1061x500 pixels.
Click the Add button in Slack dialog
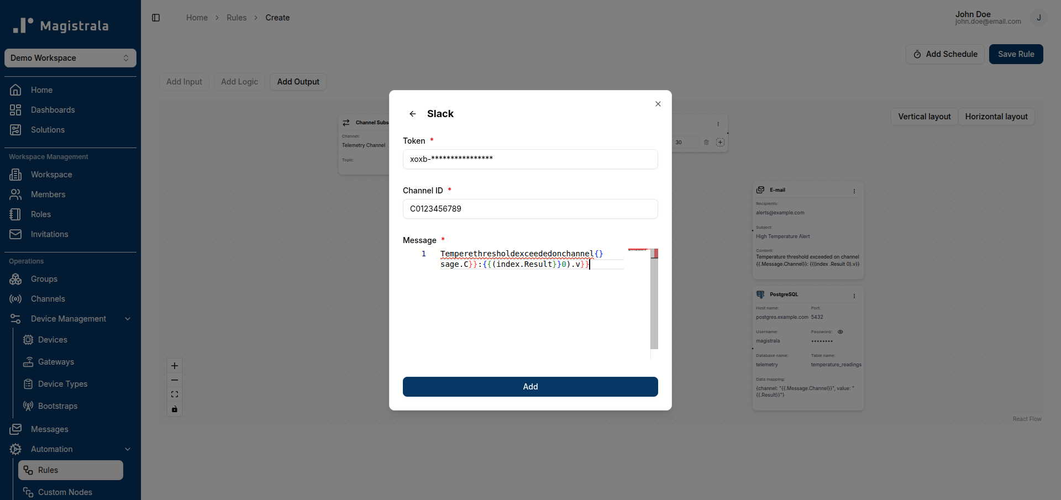point(530,387)
